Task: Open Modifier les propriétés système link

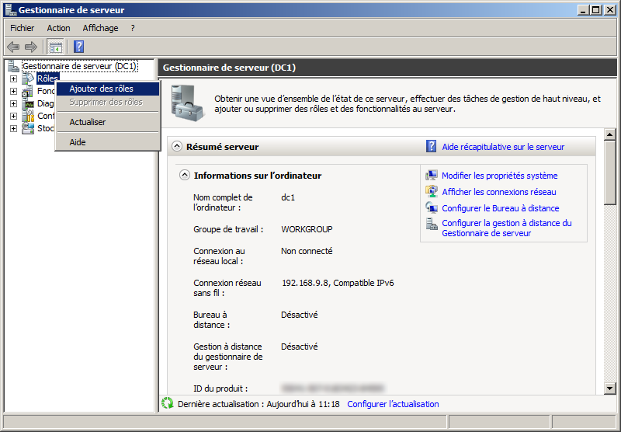Action: click(x=499, y=176)
